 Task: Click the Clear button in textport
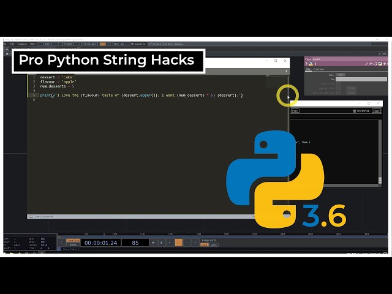click(x=376, y=111)
